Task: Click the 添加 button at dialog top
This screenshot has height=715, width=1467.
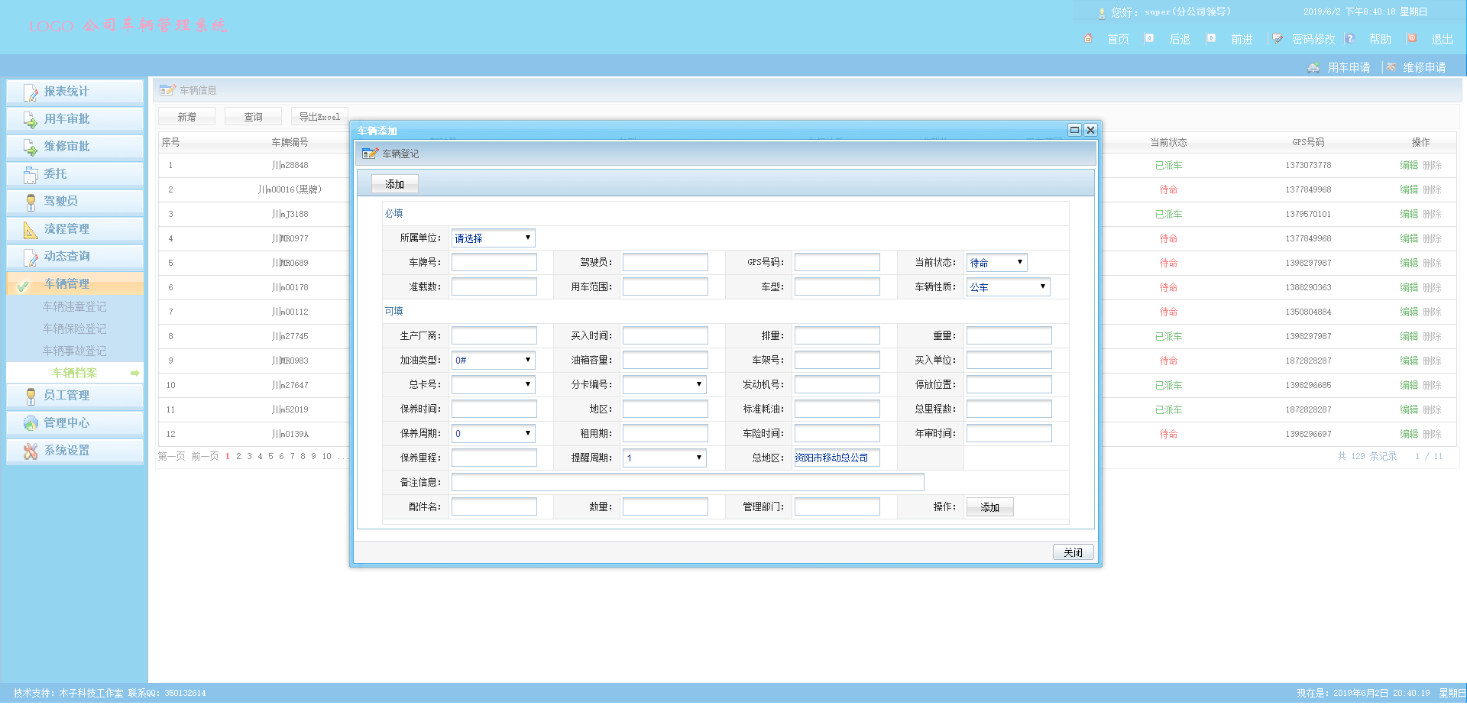Action: pyautogui.click(x=394, y=184)
